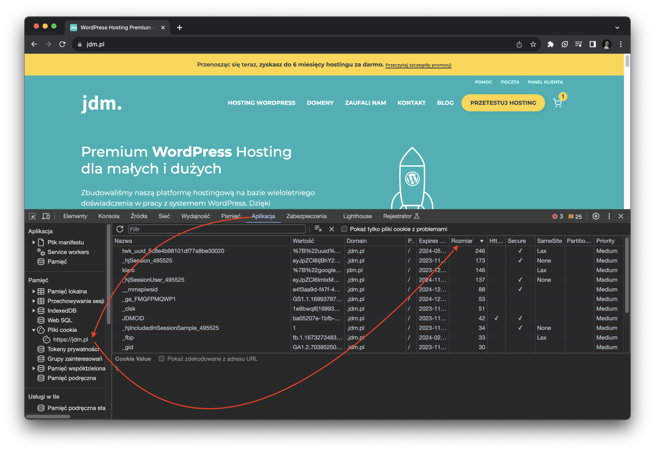The image size is (655, 452).
Task: Switch to the Wydajność tab
Action: point(195,216)
